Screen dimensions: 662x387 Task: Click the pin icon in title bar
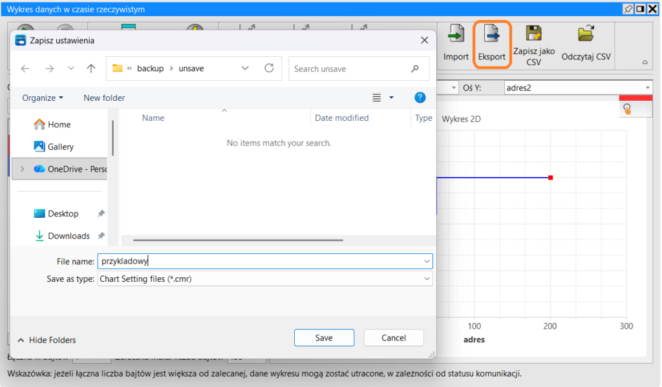click(x=628, y=9)
